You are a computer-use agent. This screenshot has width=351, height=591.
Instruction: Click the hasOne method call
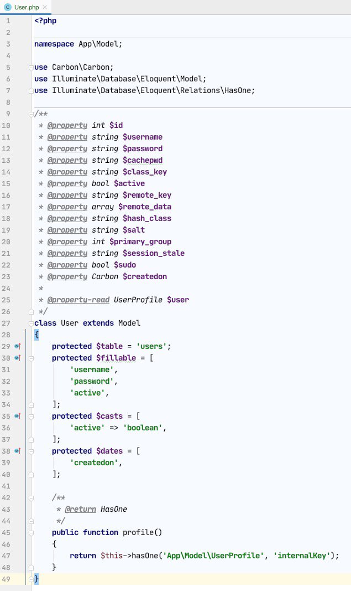[145, 556]
